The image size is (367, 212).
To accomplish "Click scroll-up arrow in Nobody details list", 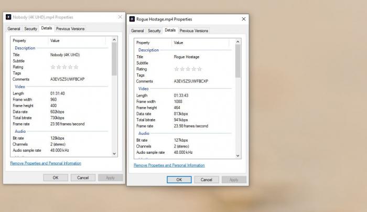I will point(114,40).
